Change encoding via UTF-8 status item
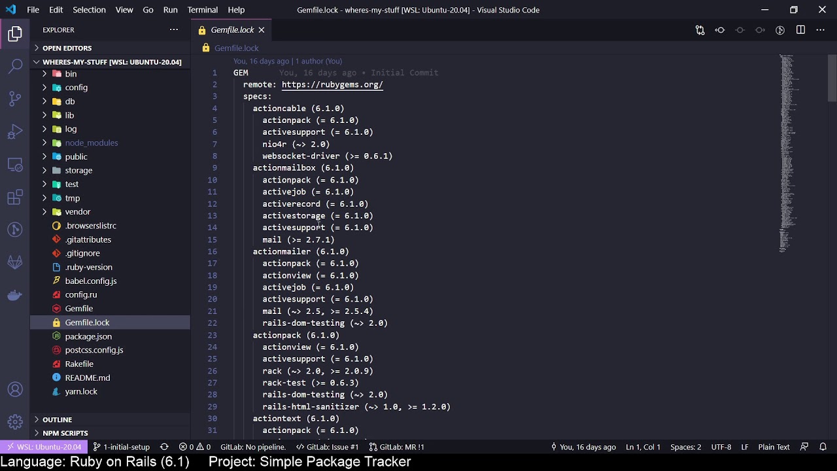This screenshot has height=471, width=837. pyautogui.click(x=721, y=447)
